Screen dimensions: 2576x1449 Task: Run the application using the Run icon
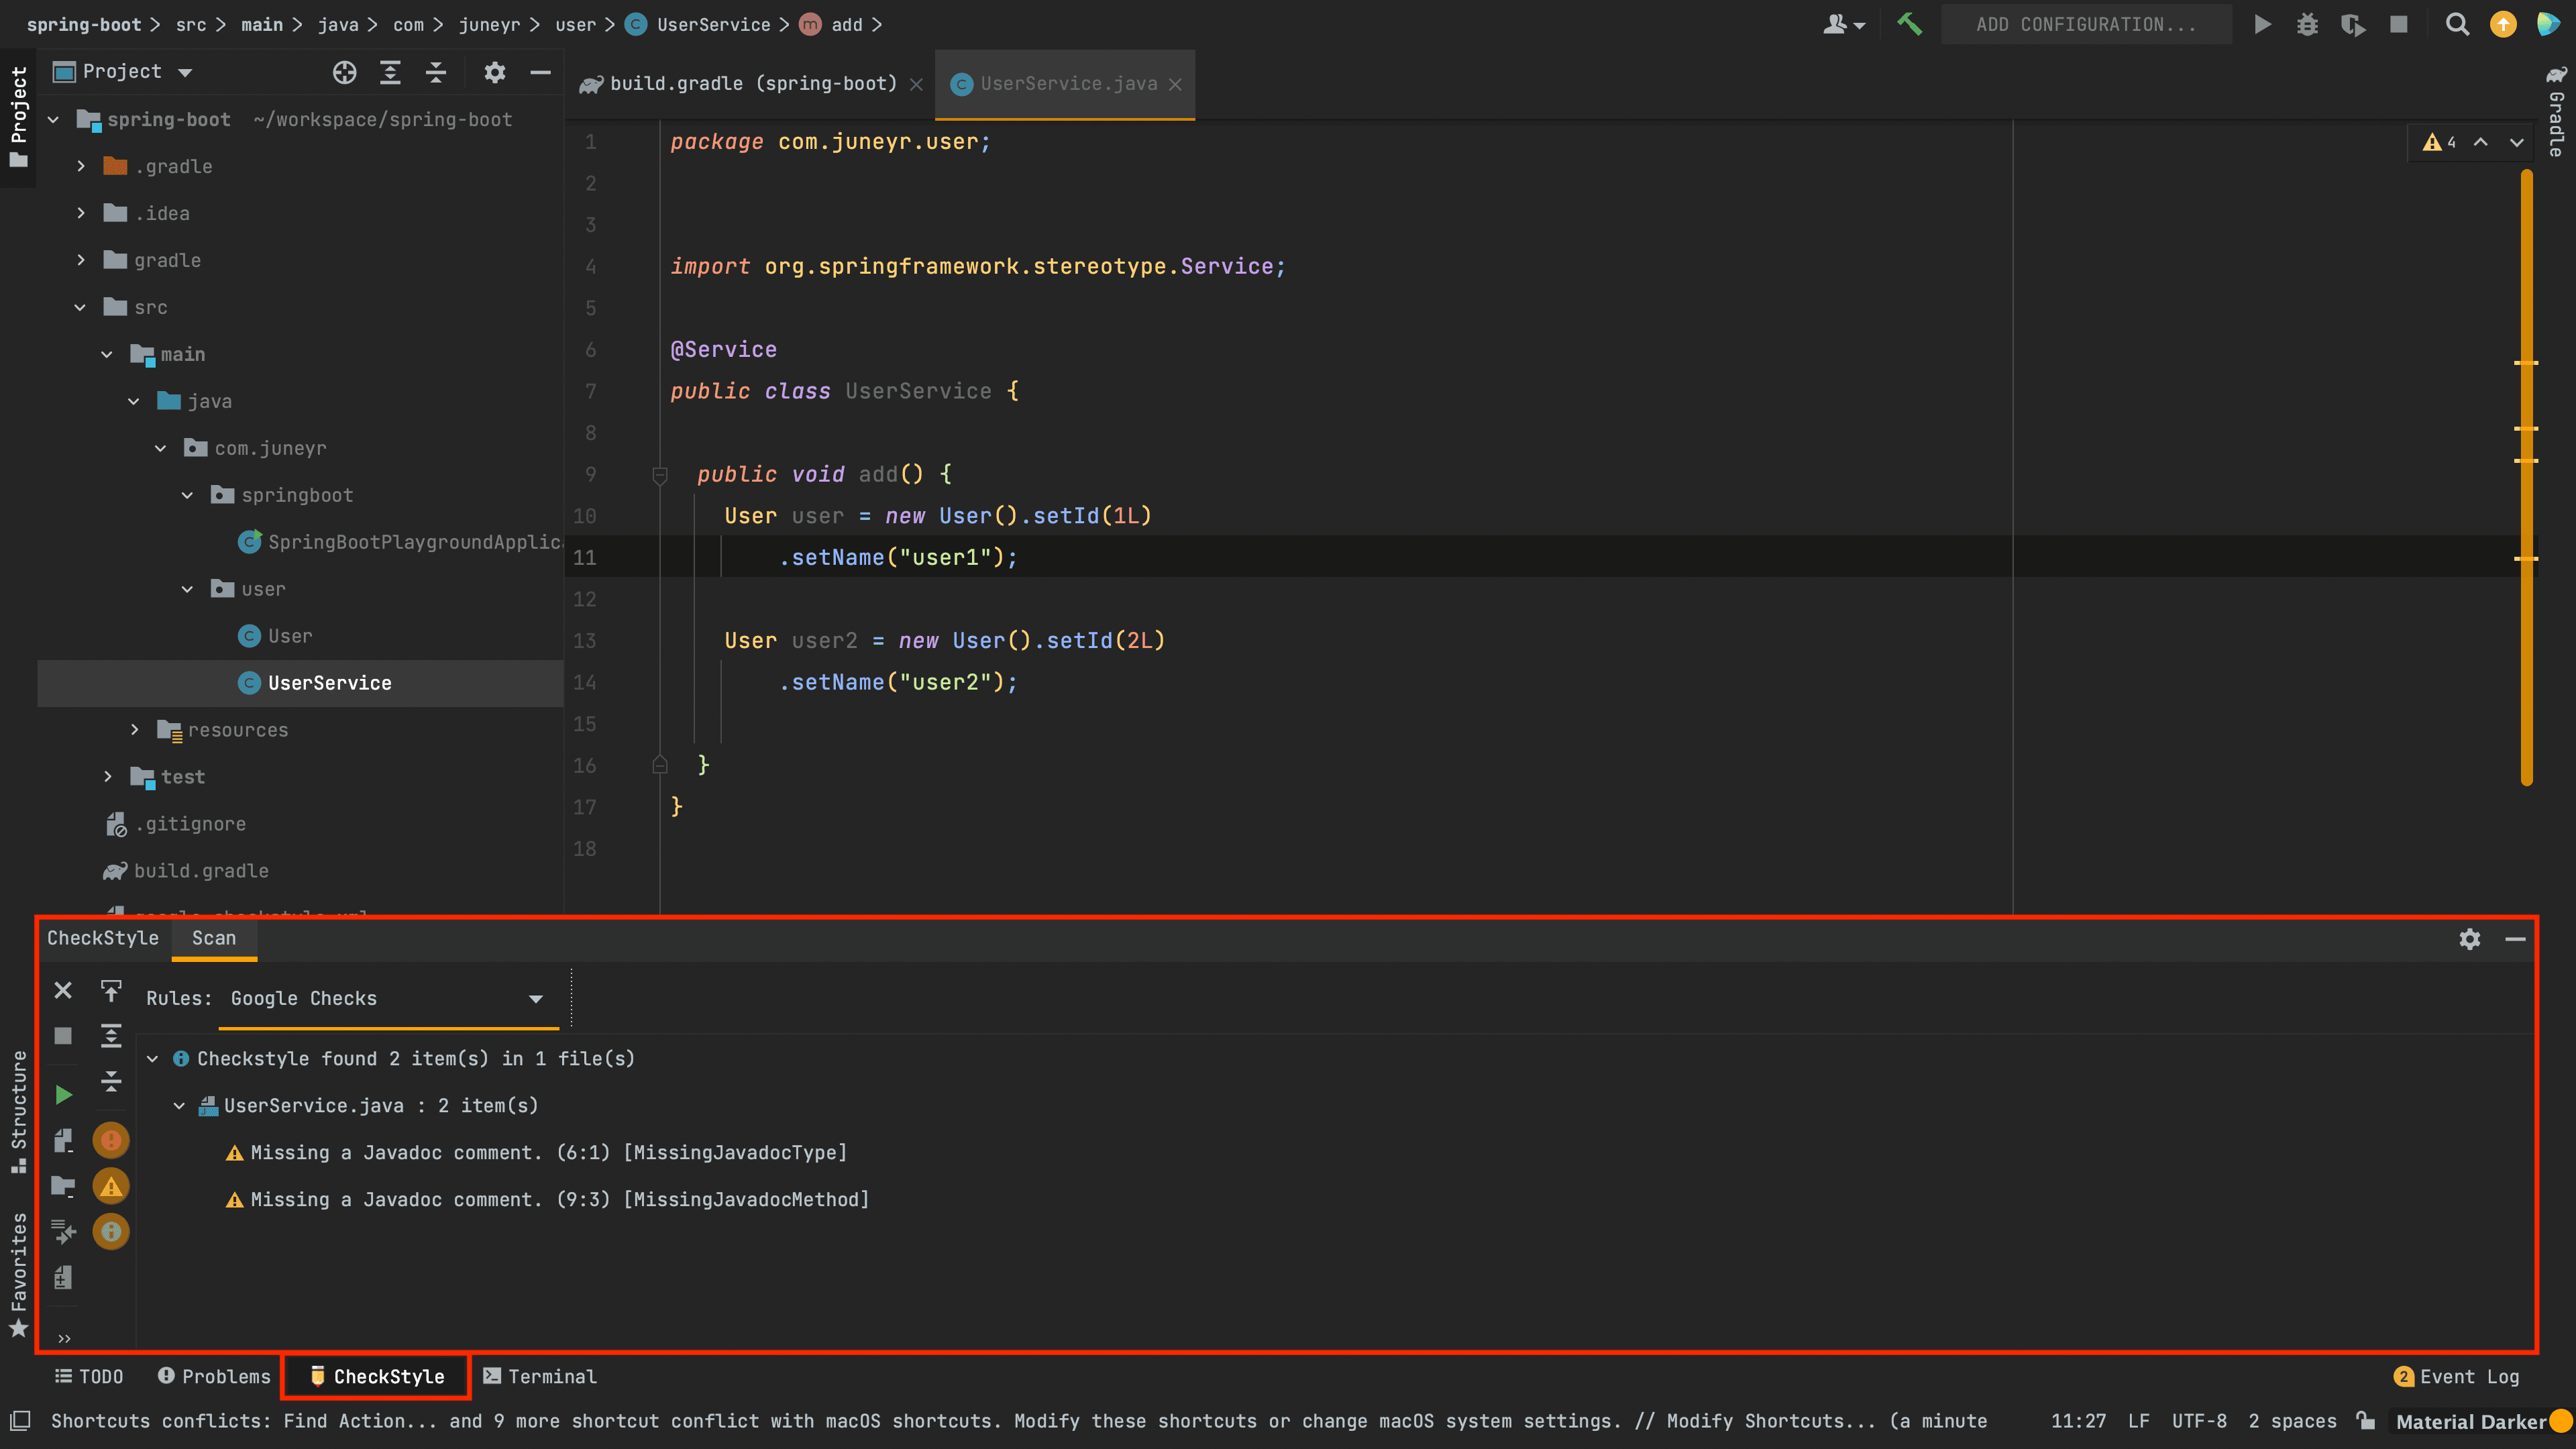pyautogui.click(x=2262, y=24)
